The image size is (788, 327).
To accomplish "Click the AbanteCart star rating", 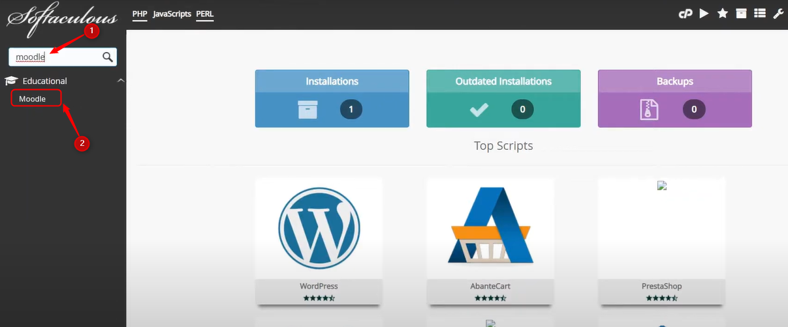I will (x=490, y=298).
